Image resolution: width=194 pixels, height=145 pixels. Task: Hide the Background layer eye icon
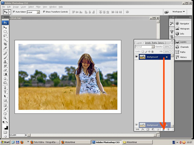pos(136,57)
